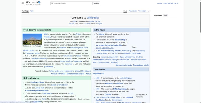Open the Jersey Jack link
The height and width of the screenshot is (103, 201).
(x=40, y=88)
